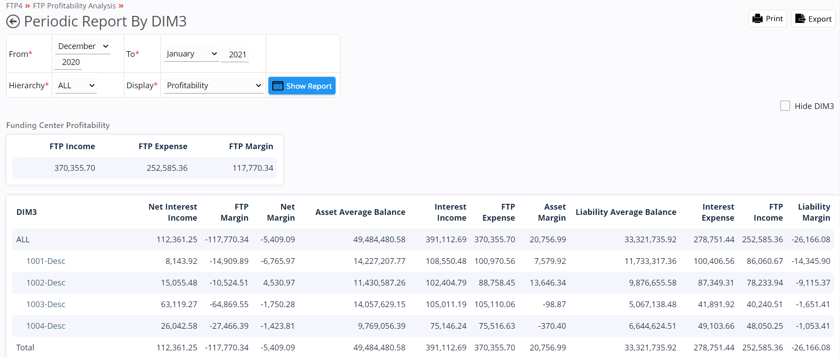Open the 1004-Desc row link

(46, 326)
